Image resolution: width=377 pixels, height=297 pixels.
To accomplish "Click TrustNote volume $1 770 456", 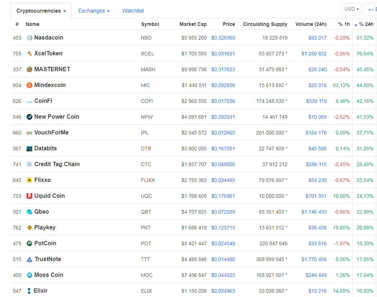I will pyautogui.click(x=314, y=259).
